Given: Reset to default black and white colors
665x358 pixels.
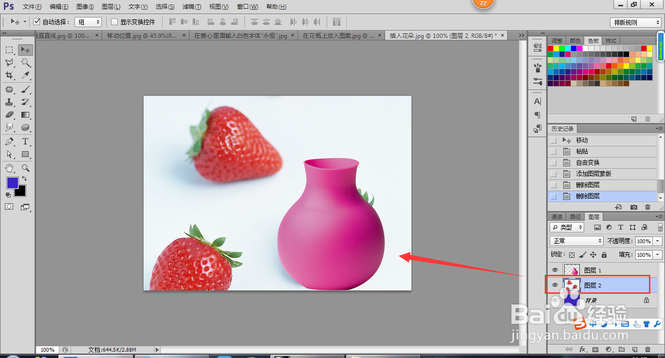Looking at the screenshot, I should pyautogui.click(x=8, y=195).
